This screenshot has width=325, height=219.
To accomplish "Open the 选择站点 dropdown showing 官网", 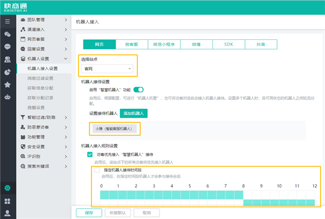I will click(x=108, y=69).
